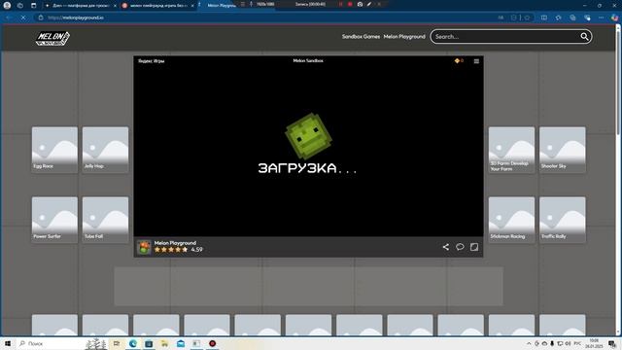Screen dimensions: 622x350
Task: Open the 3D Farm: Develop Your Farm card
Action: [x=512, y=150]
